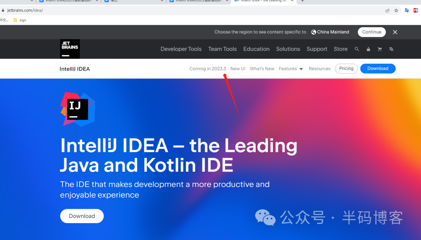Click the IntelliJ IDEA IJ logo image

click(78, 109)
